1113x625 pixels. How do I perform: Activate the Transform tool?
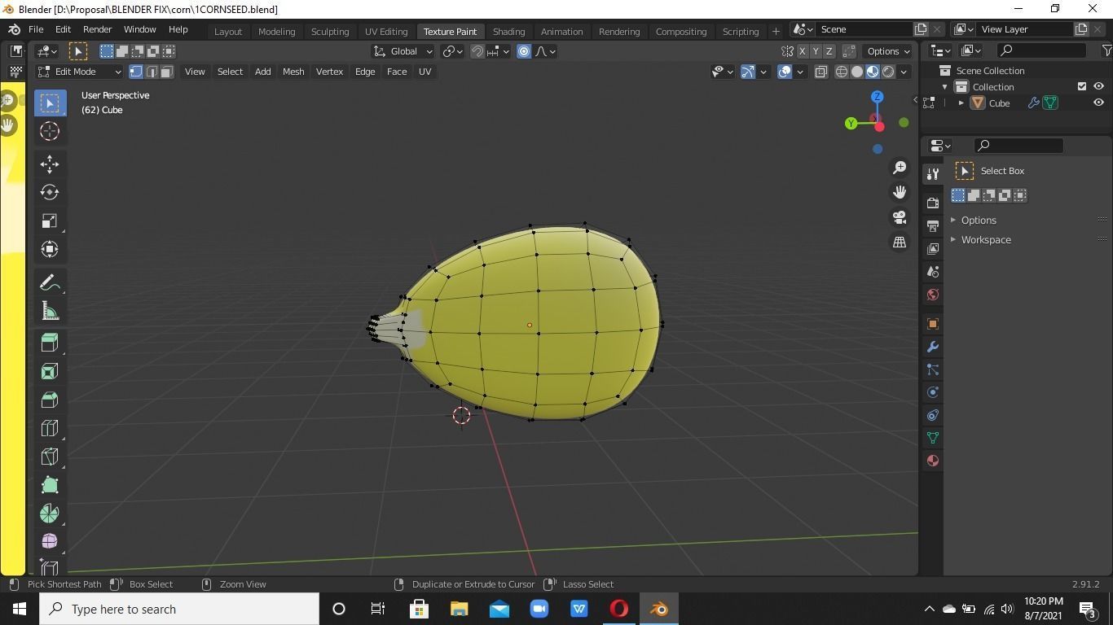click(50, 250)
